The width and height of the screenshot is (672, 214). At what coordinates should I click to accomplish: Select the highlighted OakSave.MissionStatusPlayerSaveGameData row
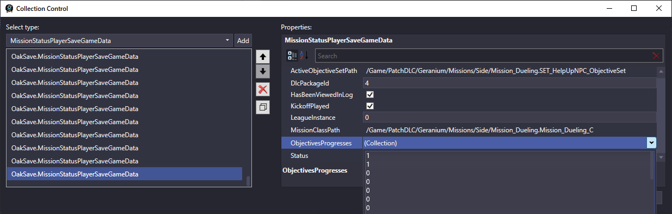point(125,174)
